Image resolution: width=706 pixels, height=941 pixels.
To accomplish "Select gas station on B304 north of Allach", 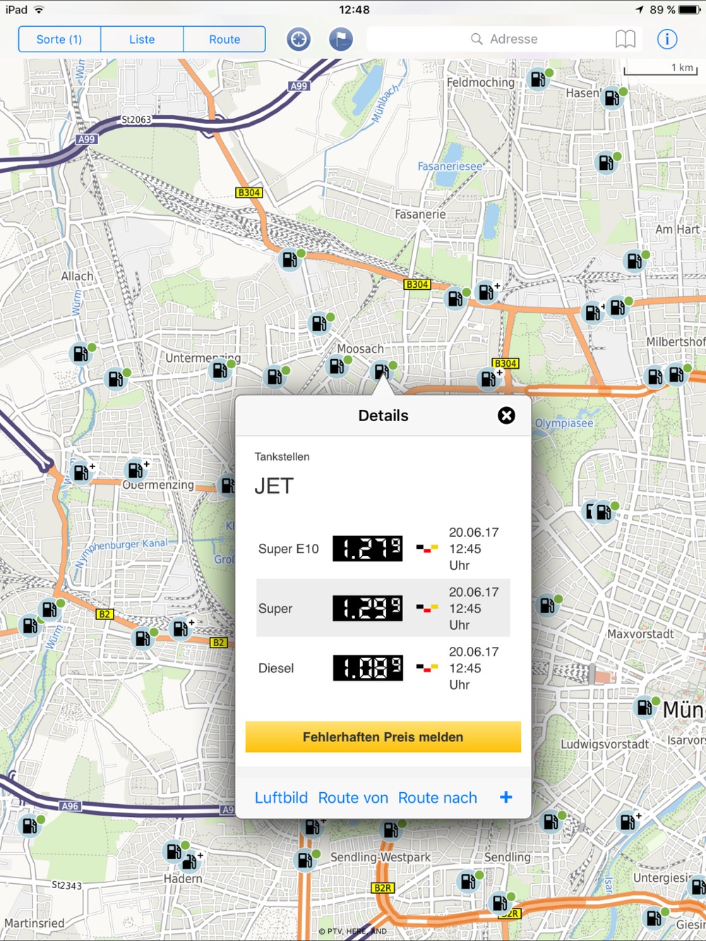I will (289, 260).
